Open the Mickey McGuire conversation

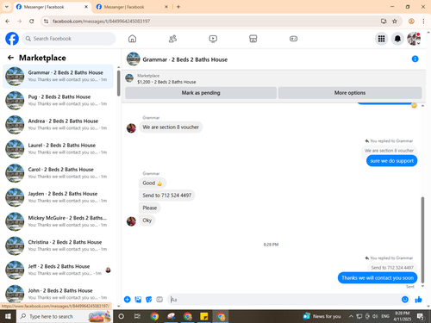59,221
